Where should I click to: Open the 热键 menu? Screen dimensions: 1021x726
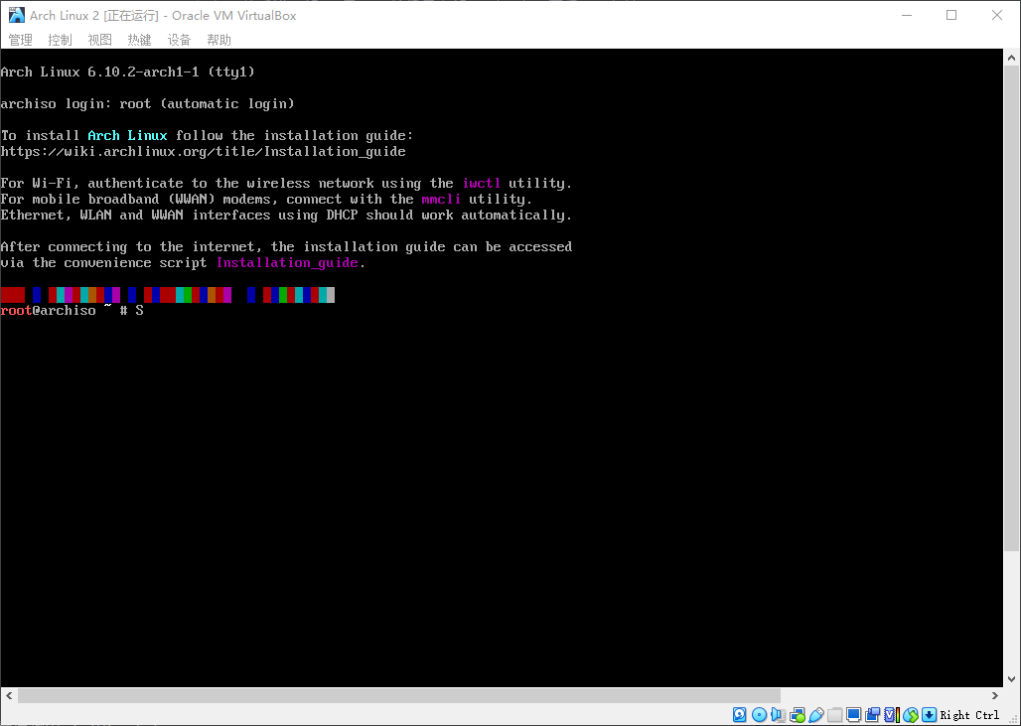[139, 40]
